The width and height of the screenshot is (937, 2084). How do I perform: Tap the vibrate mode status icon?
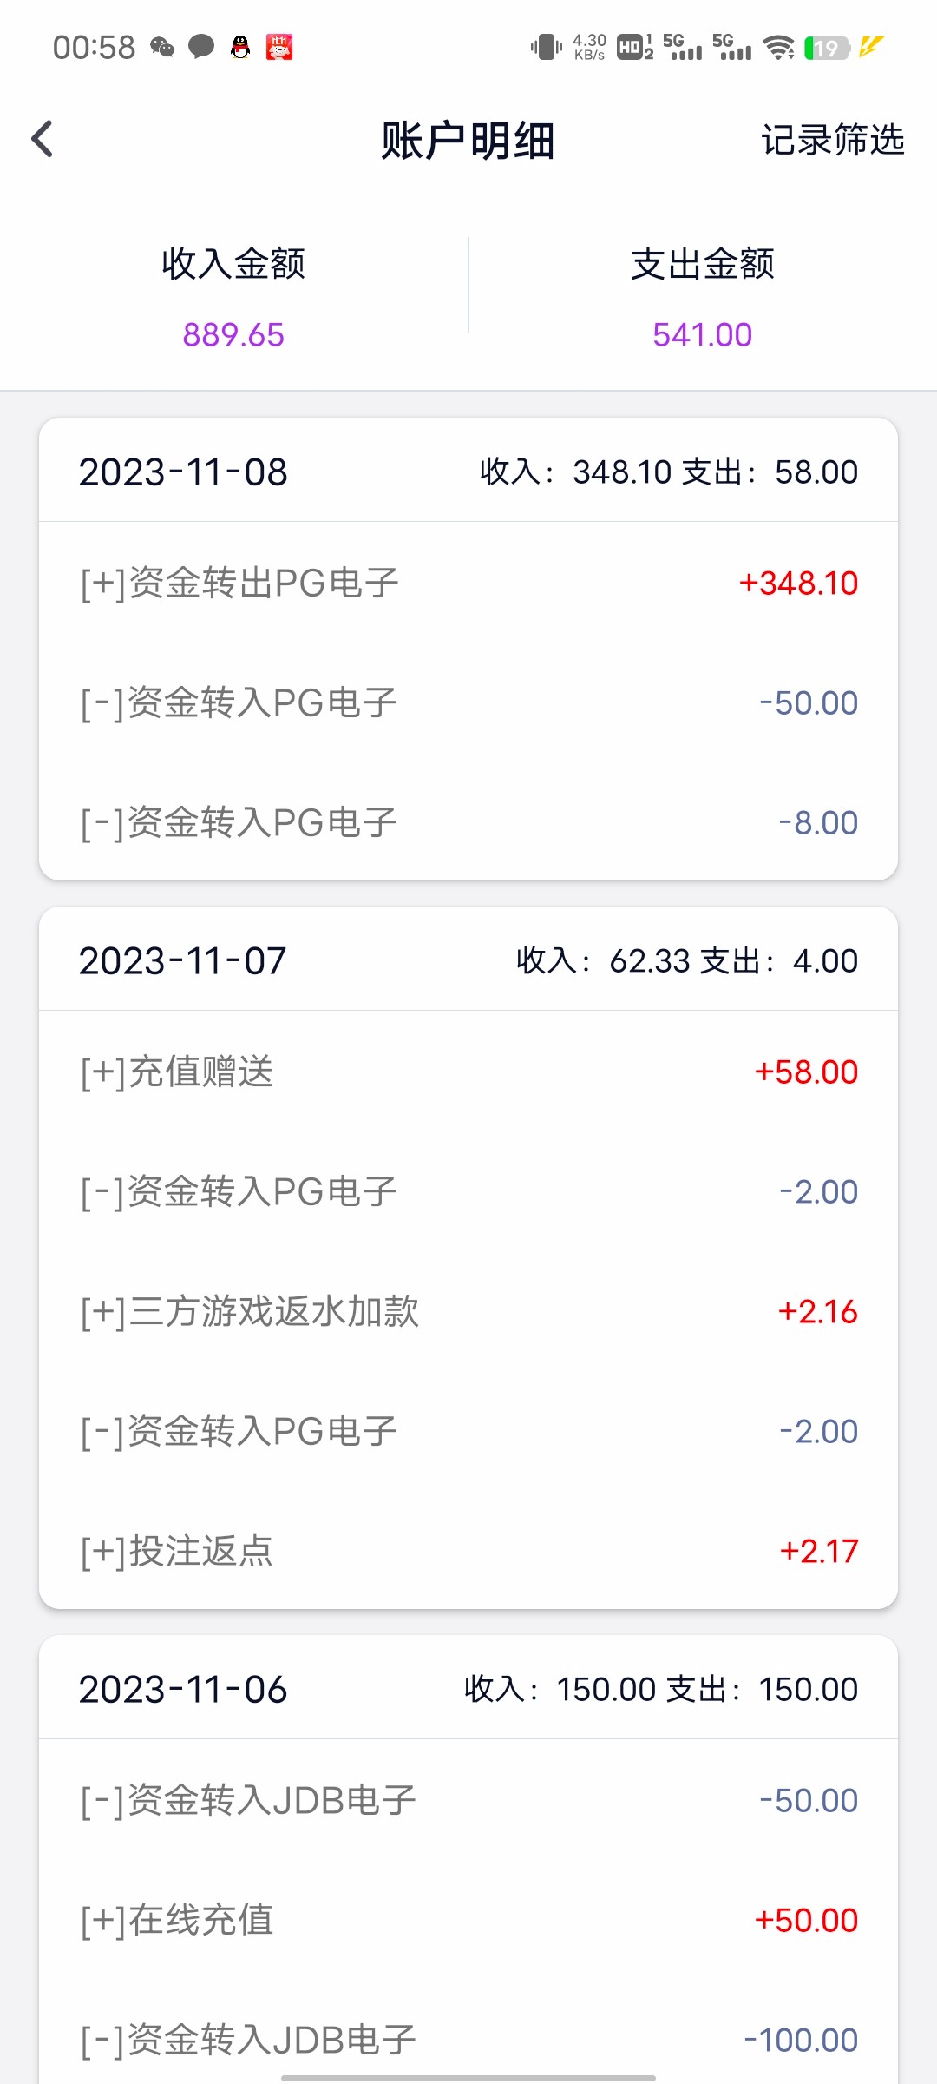click(546, 47)
